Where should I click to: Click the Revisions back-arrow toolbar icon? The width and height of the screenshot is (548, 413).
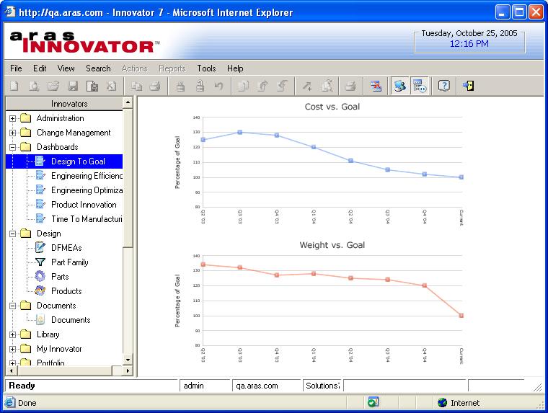click(x=283, y=86)
